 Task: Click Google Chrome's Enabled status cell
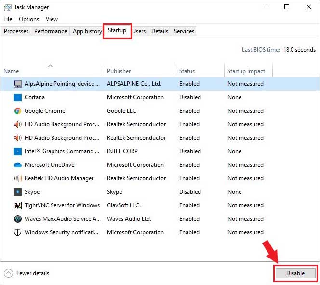click(189, 111)
